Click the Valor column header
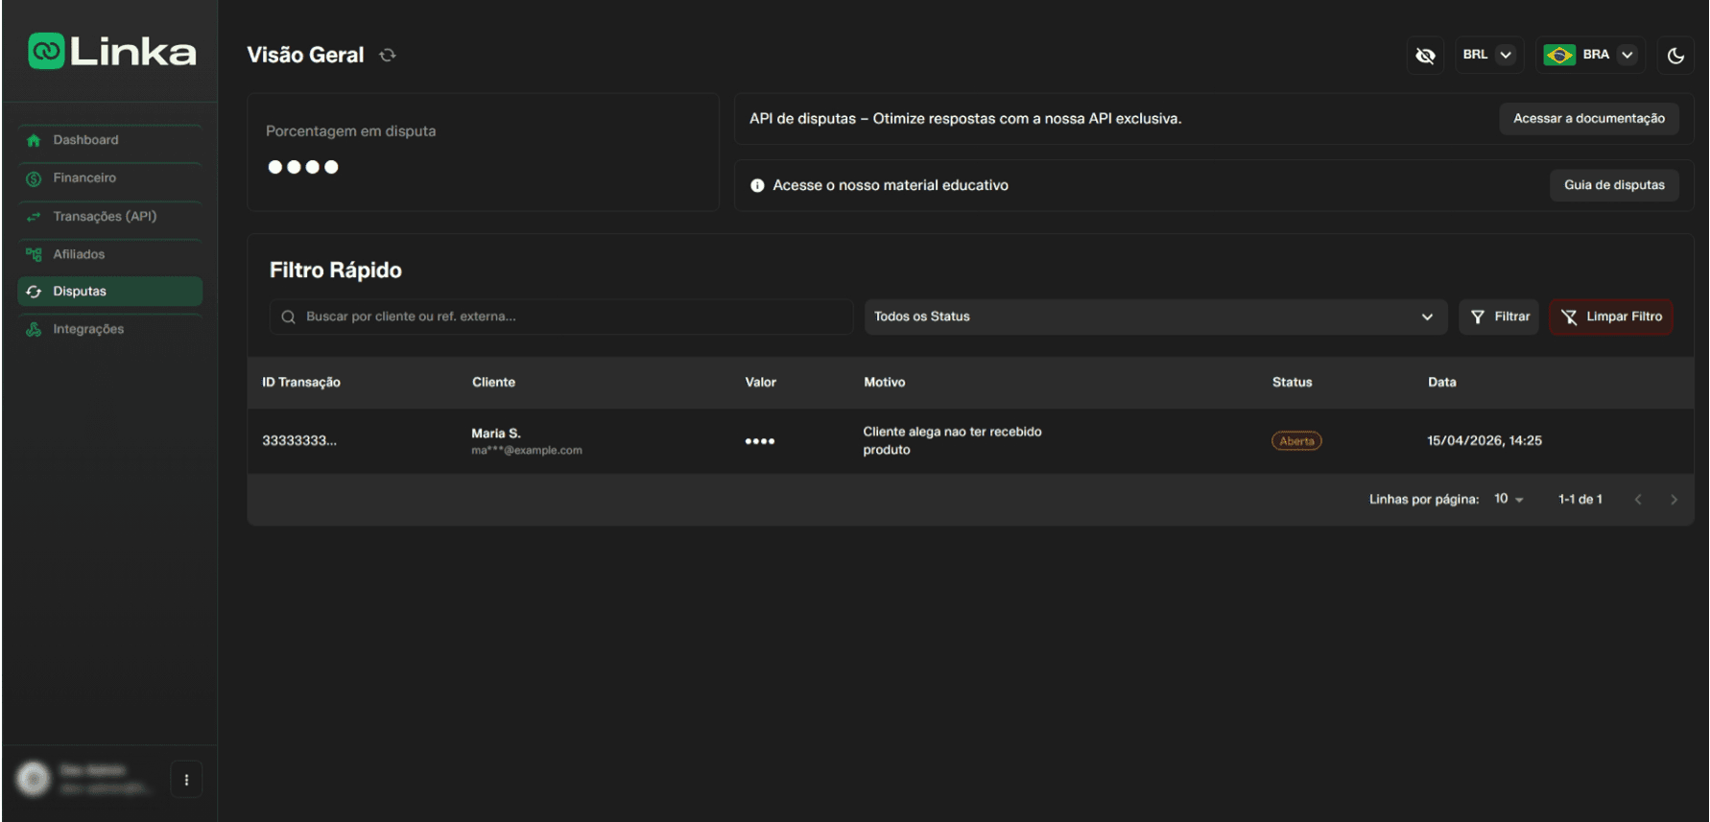 point(761,382)
